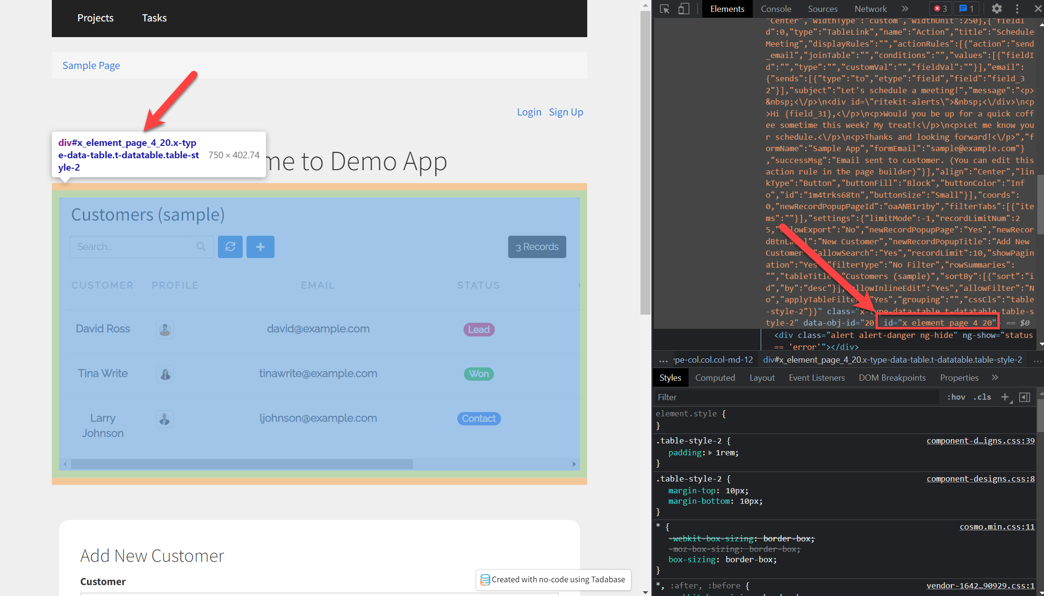
Task: Click the Login link
Action: tap(529, 112)
